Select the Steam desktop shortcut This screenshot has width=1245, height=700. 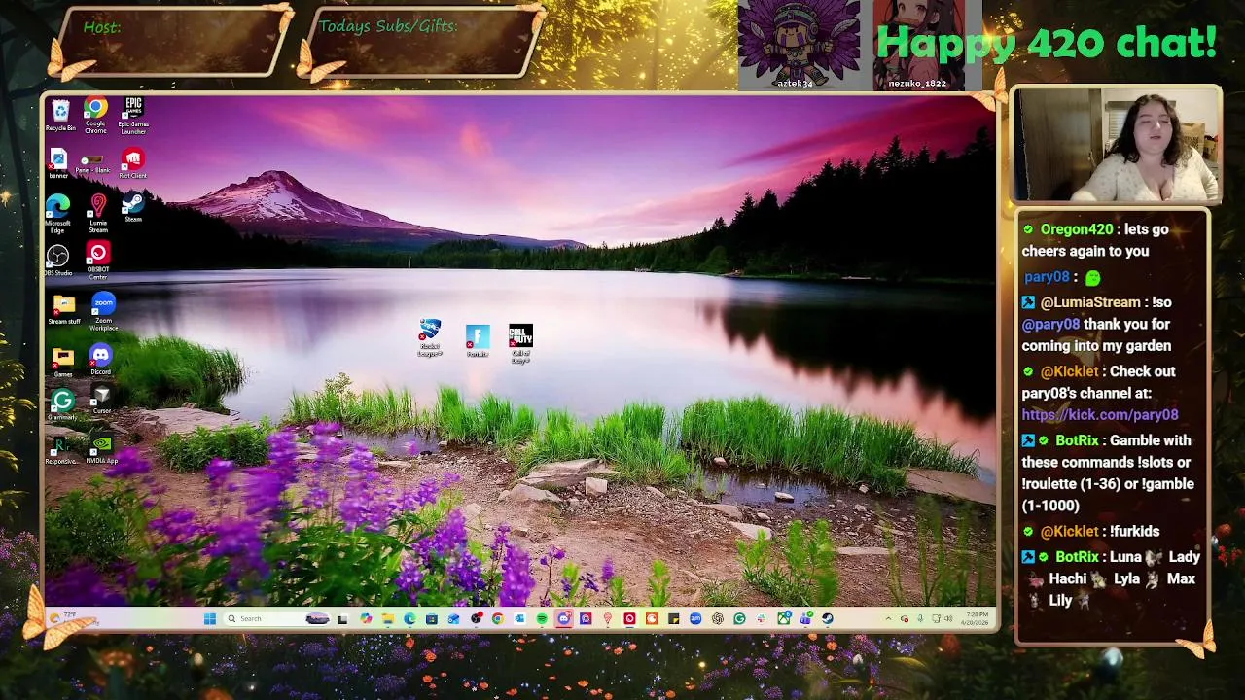click(x=133, y=208)
